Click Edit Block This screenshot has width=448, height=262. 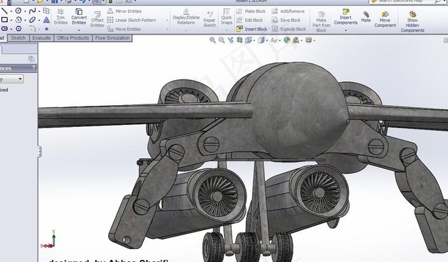point(250,20)
